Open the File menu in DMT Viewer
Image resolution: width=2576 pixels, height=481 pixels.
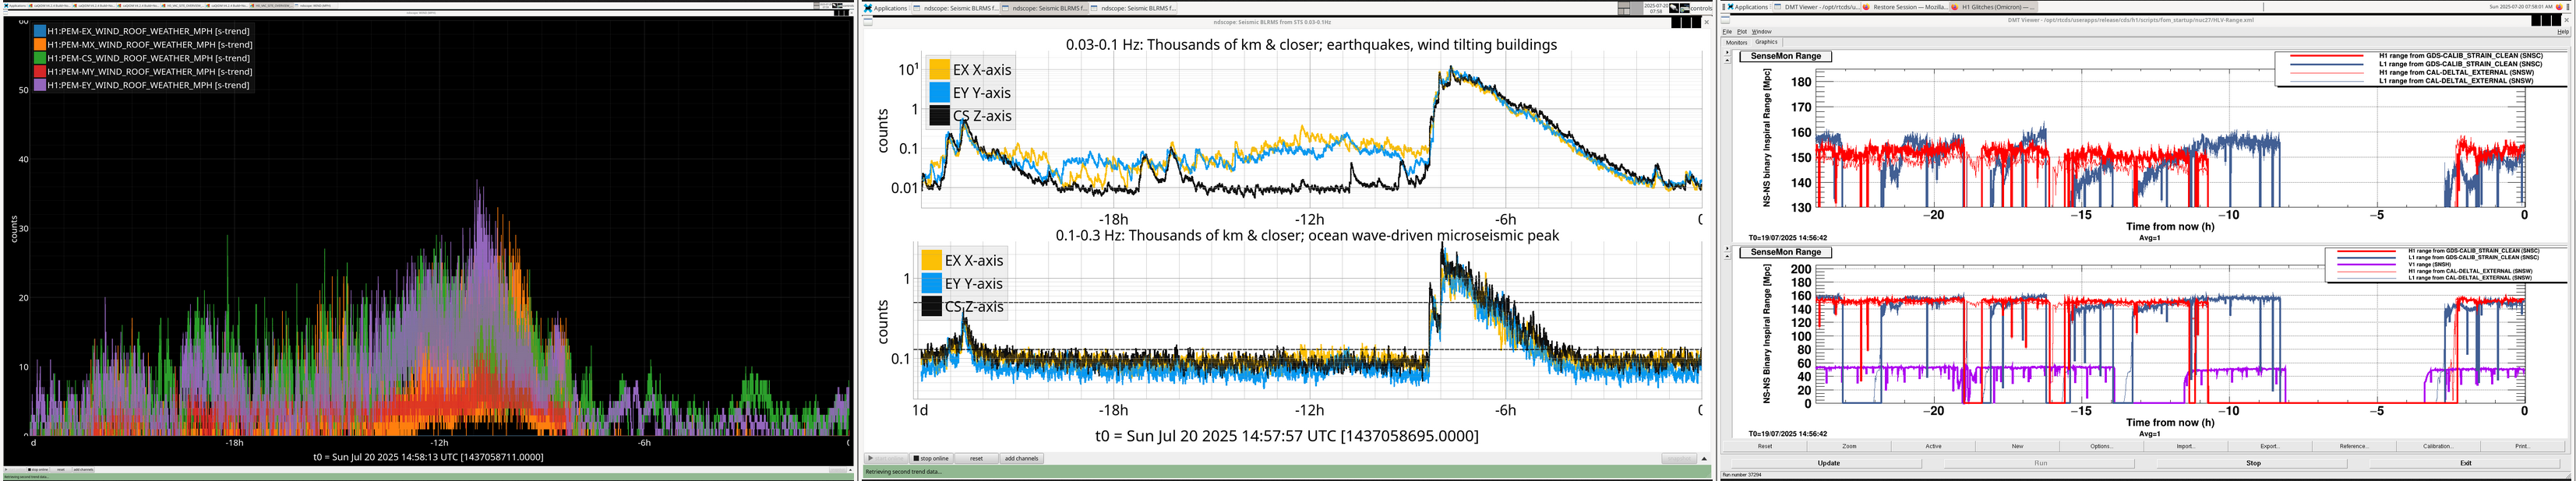click(x=1727, y=32)
